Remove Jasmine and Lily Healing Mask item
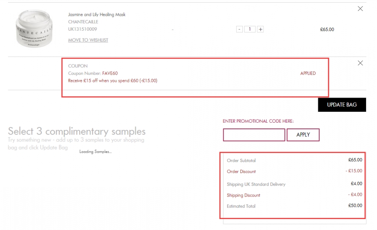This screenshot has height=230, width=377. (360, 9)
